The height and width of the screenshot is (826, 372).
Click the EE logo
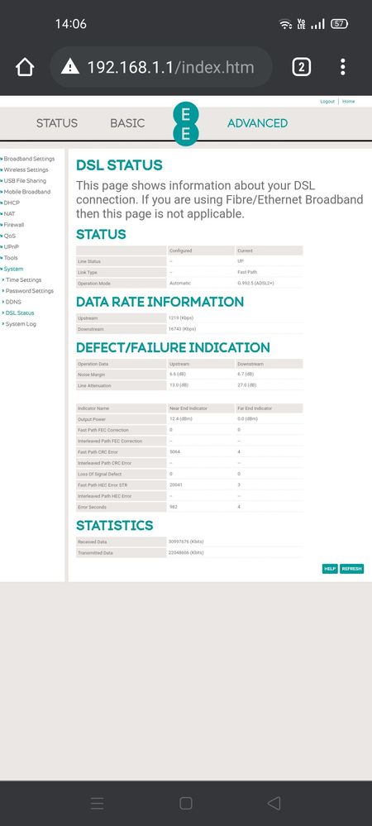point(185,124)
